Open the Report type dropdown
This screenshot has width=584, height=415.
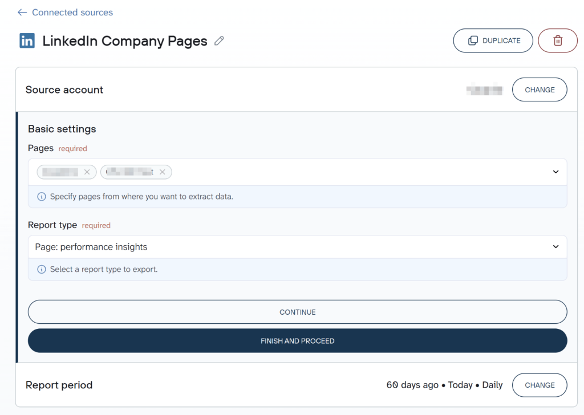(297, 247)
